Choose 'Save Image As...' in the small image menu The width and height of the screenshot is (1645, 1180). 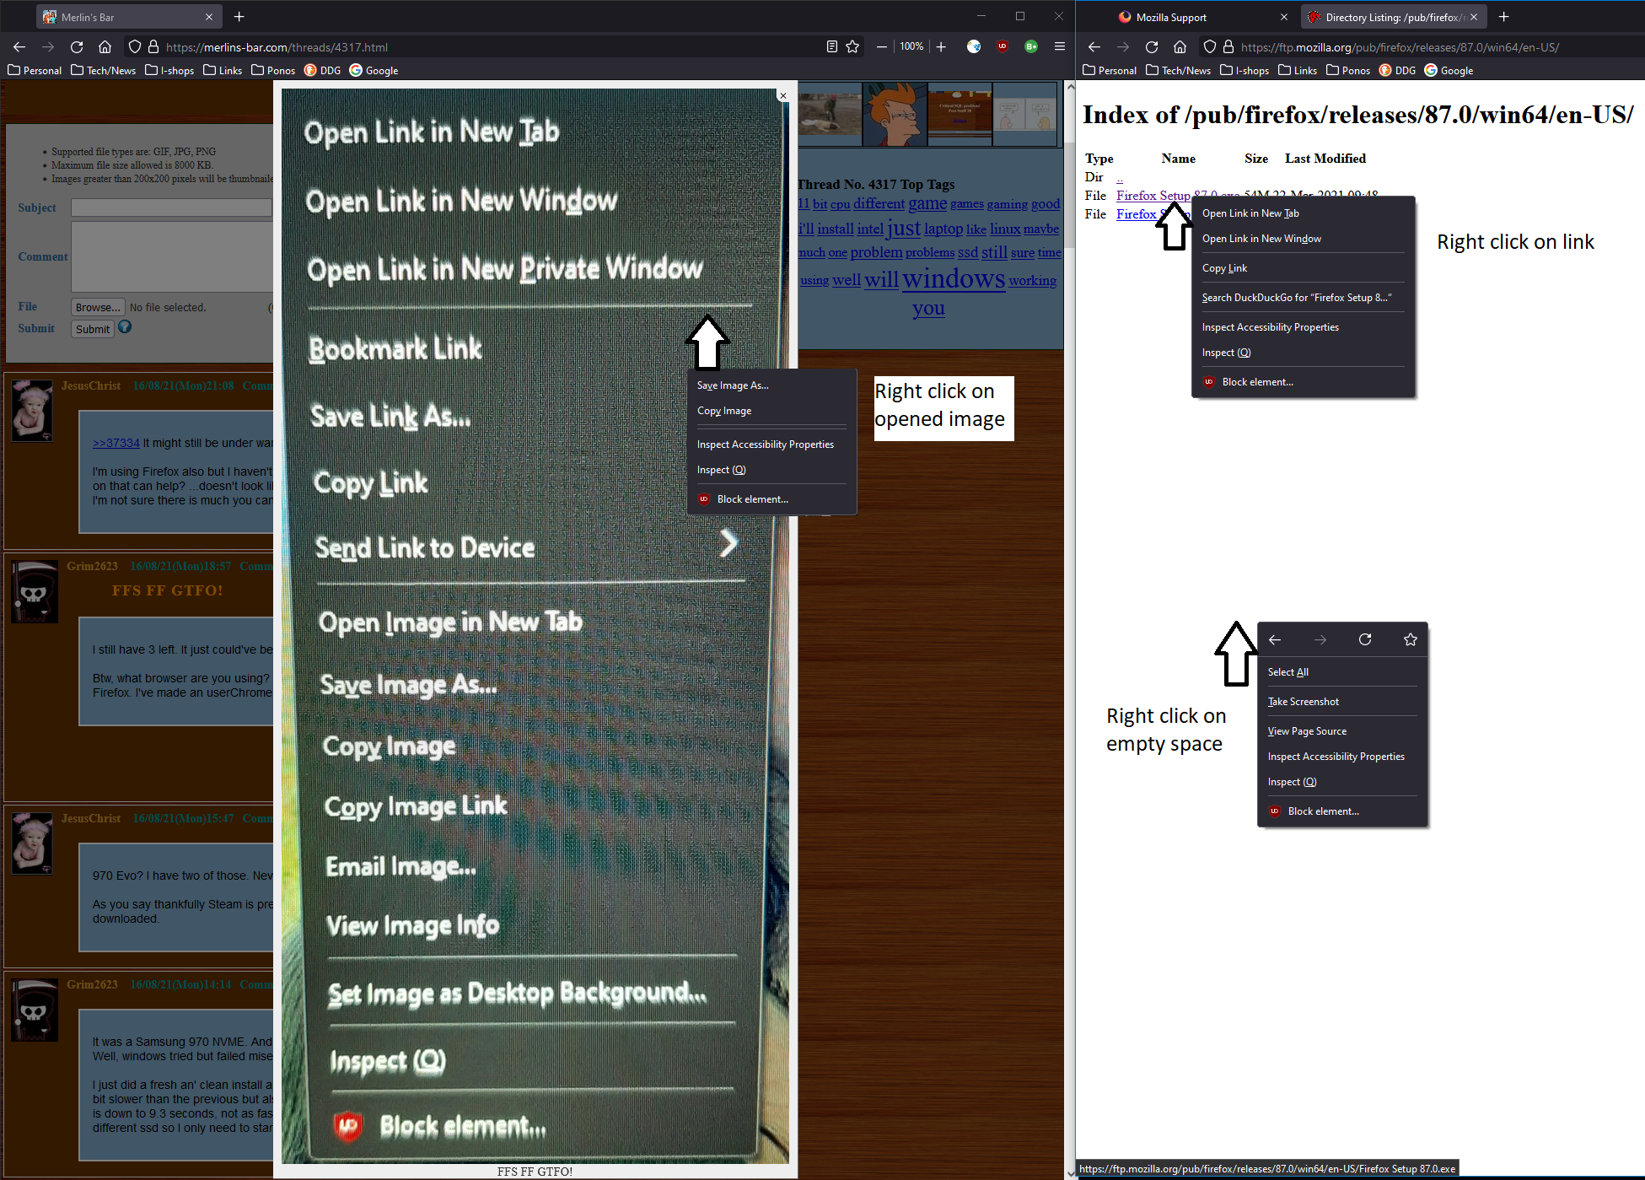point(772,385)
